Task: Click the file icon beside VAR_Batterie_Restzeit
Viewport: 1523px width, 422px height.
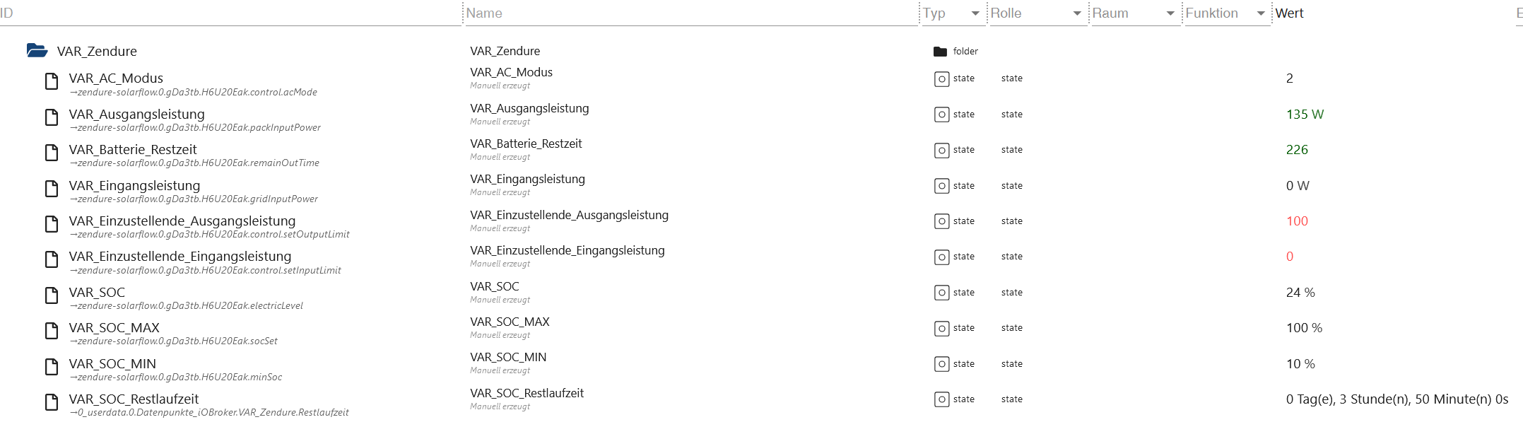Action: point(52,153)
